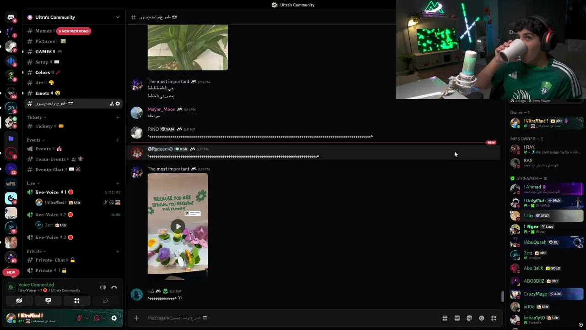Image resolution: width=586 pixels, height=330 pixels.
Task: Collapse the Tickety category
Action: coord(36,117)
